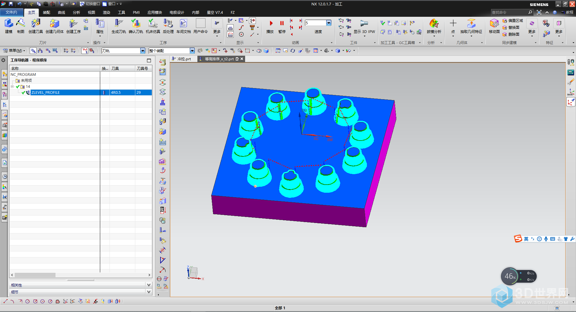Screen dimensions: 576x312
Task: Switch to the 分析 ribbon tab
Action: [76, 12]
